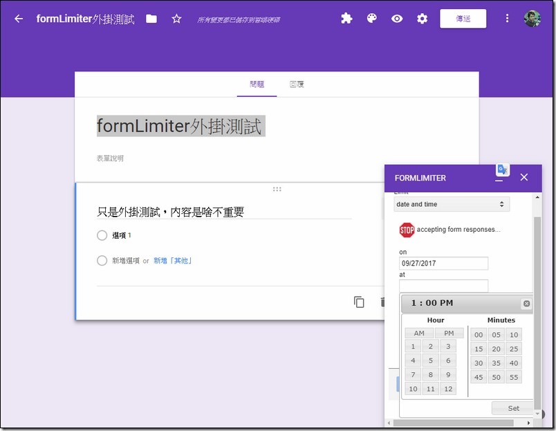This screenshot has width=556, height=431.
Task: Go back using the left arrow icon
Action: pyautogui.click(x=19, y=19)
